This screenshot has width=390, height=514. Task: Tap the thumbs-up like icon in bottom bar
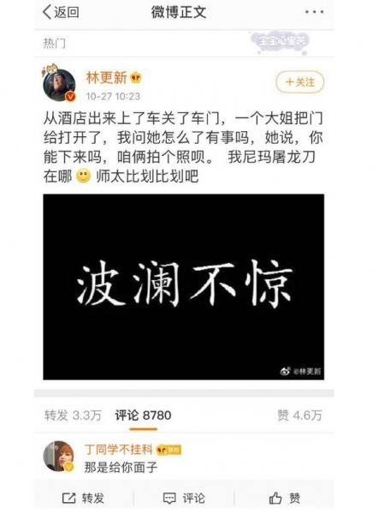coord(275,498)
